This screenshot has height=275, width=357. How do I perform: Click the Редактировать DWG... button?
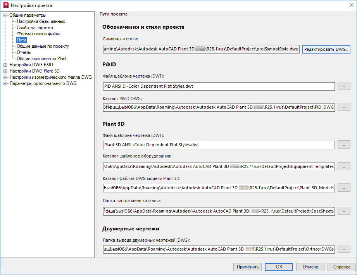(x=326, y=49)
